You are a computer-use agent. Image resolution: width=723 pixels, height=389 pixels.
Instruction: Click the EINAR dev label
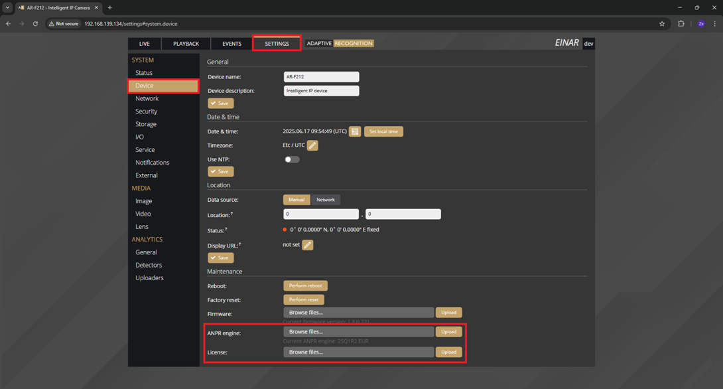coord(574,43)
